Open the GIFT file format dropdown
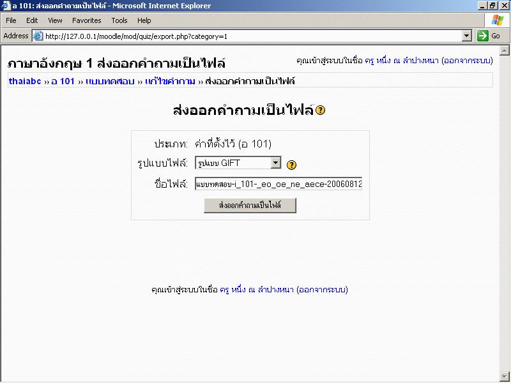This screenshot has height=383, width=511. (x=276, y=163)
